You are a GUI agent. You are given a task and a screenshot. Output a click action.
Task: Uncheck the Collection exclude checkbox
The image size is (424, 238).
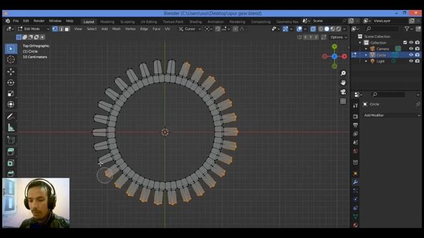click(x=405, y=42)
